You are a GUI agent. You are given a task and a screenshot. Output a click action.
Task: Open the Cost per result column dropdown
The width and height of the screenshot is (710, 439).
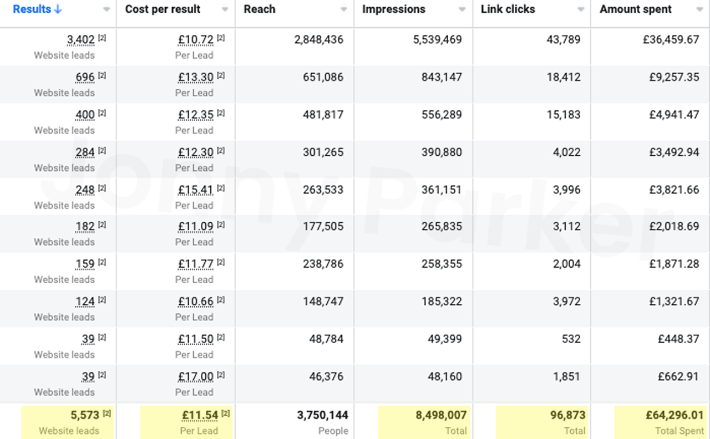point(225,9)
